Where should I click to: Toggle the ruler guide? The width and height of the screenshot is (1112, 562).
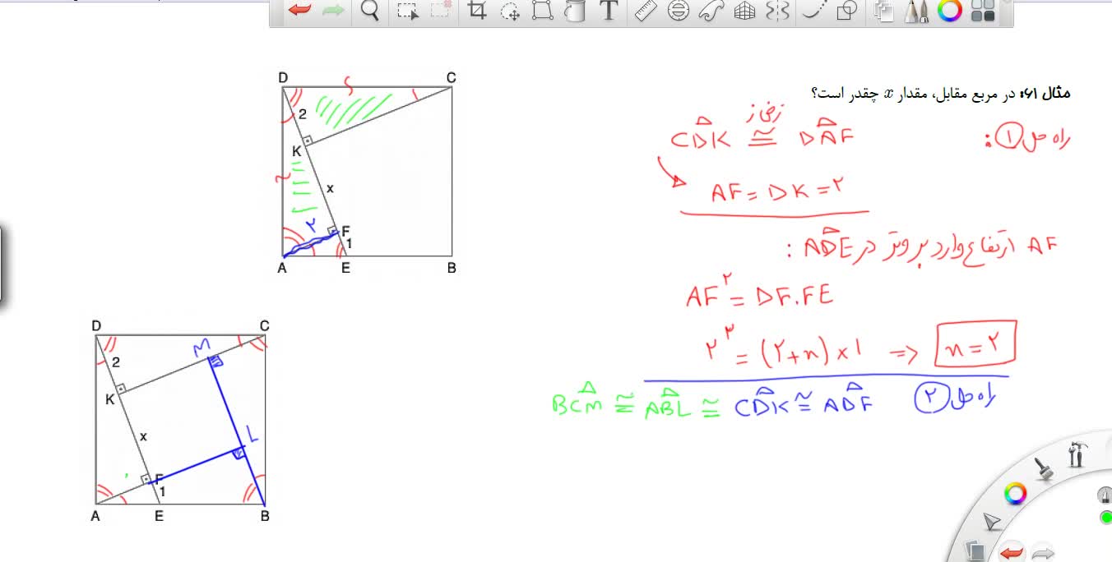646,11
